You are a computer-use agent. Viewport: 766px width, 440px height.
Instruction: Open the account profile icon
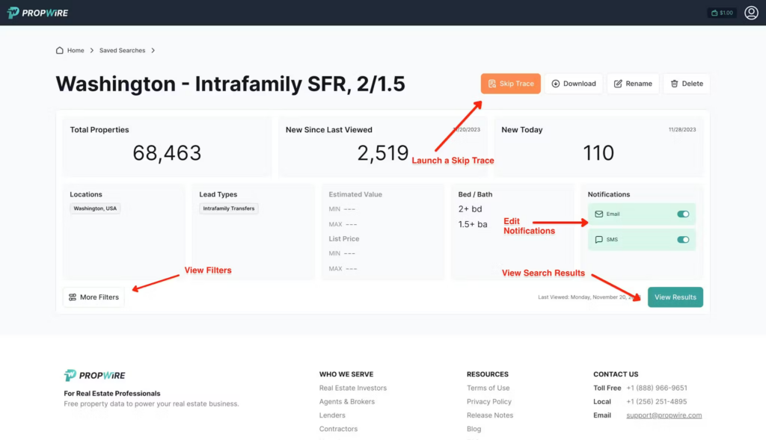(x=751, y=13)
